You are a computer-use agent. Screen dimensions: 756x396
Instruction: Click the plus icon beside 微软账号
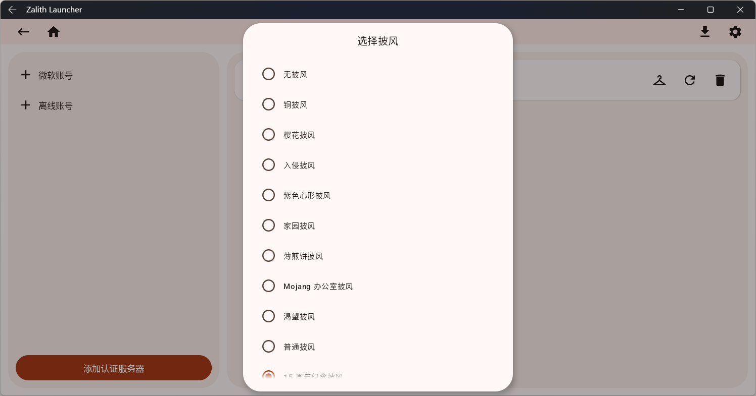26,75
